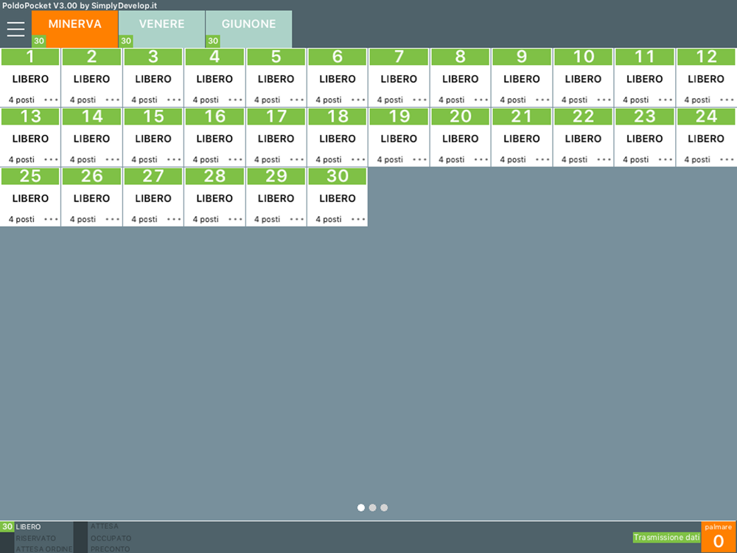The width and height of the screenshot is (737, 553).
Task: Go to the first page dot
Action: coord(361,507)
